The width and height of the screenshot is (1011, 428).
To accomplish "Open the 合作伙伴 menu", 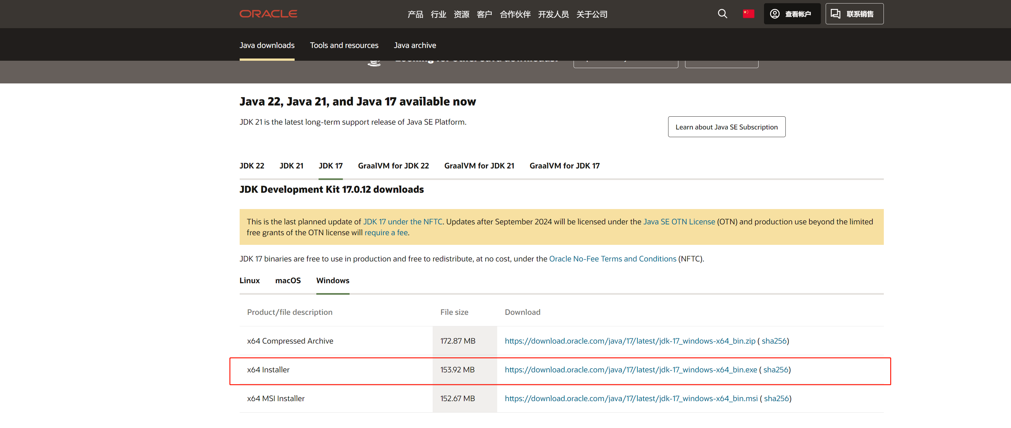I will coord(515,14).
